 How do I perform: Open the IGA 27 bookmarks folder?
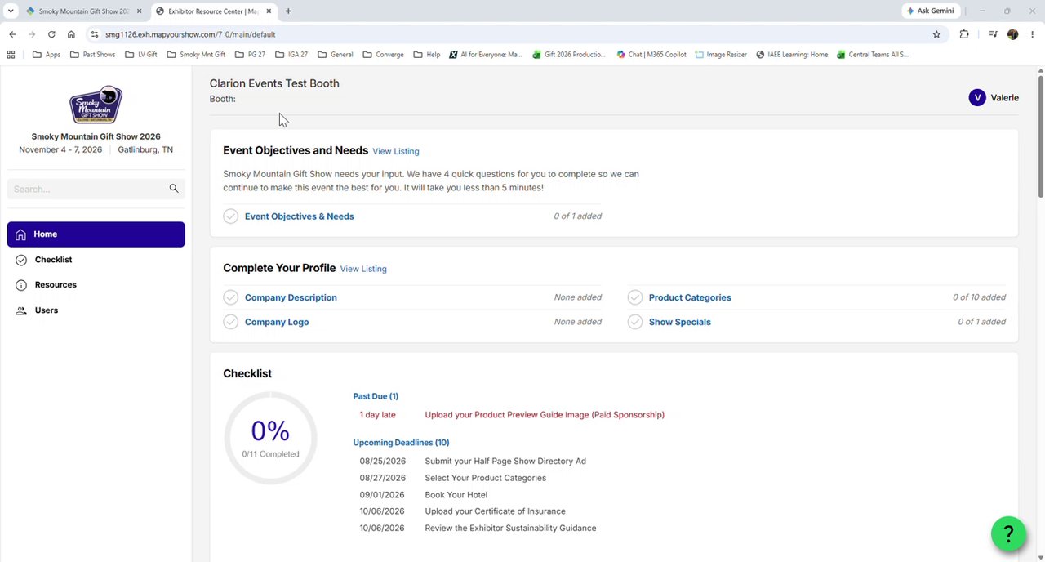291,55
